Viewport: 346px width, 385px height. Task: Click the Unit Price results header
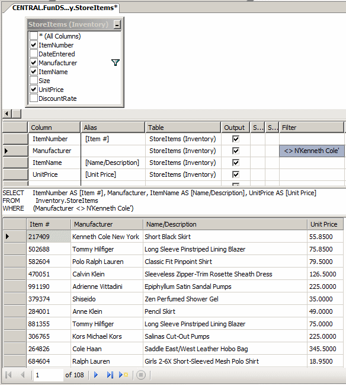[x=325, y=224]
